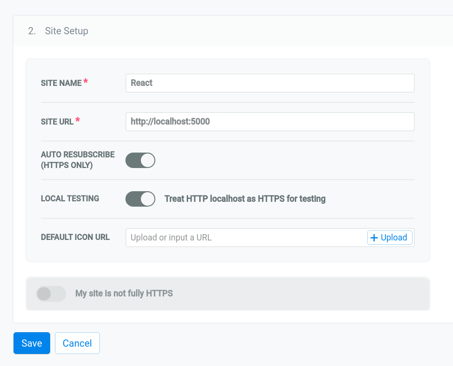This screenshot has width=453, height=366.
Task: Toggle Auto Resubscribe switch off
Action: point(140,160)
